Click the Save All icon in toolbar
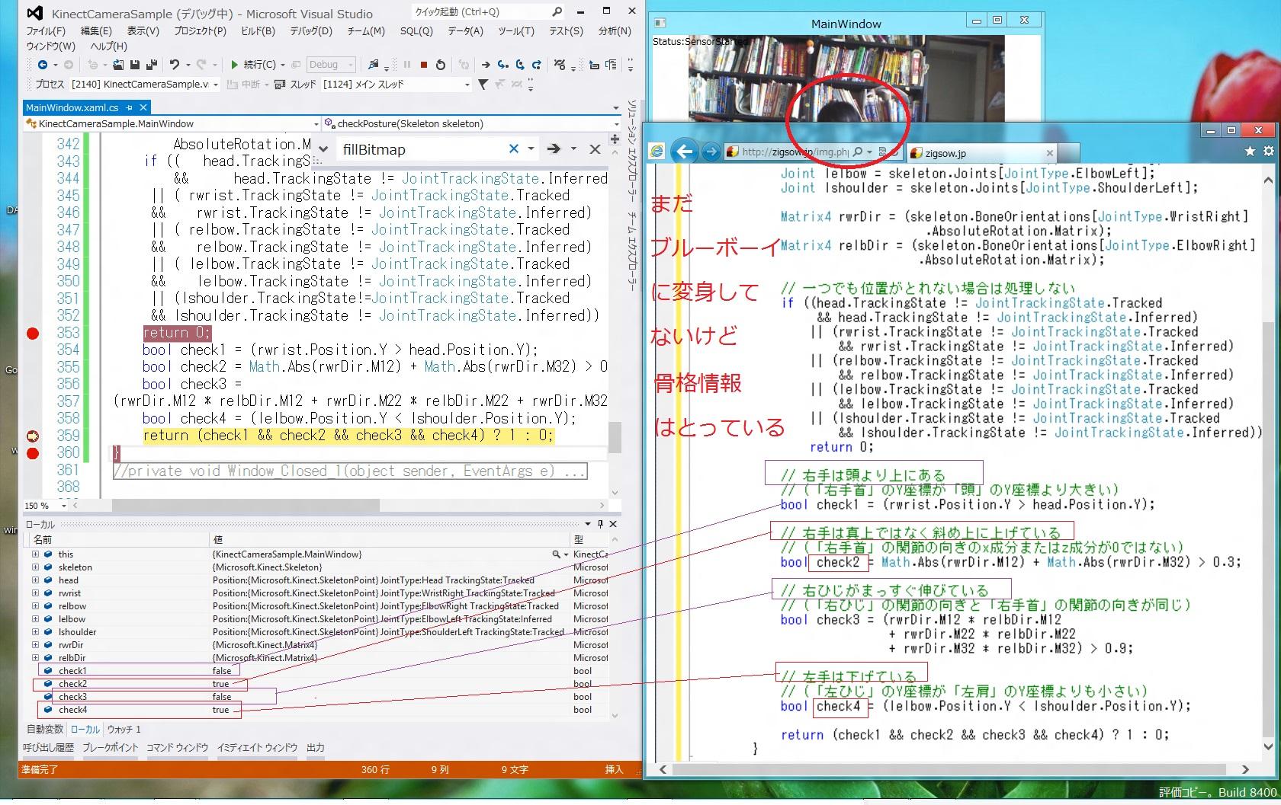This screenshot has height=805, width=1281. click(x=152, y=65)
